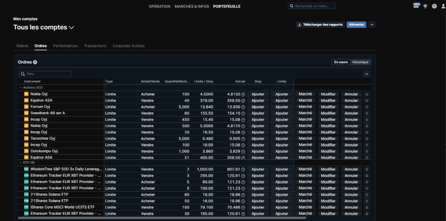Open the help question mark icon in header
This screenshot has height=221, width=446.
pos(434,6)
